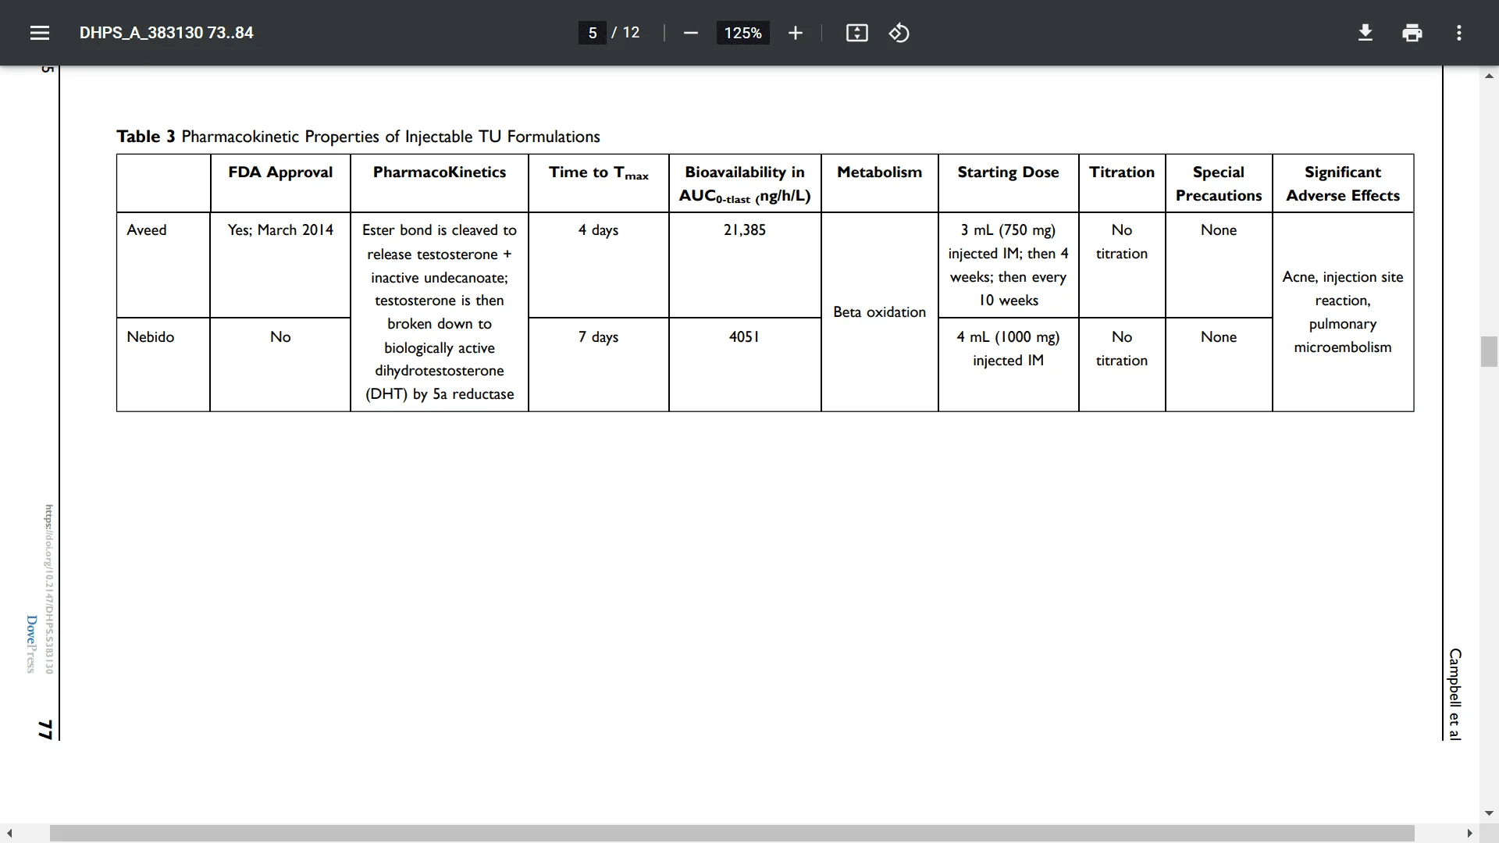Click the zoom in plus button
The image size is (1499, 843).
pos(795,33)
